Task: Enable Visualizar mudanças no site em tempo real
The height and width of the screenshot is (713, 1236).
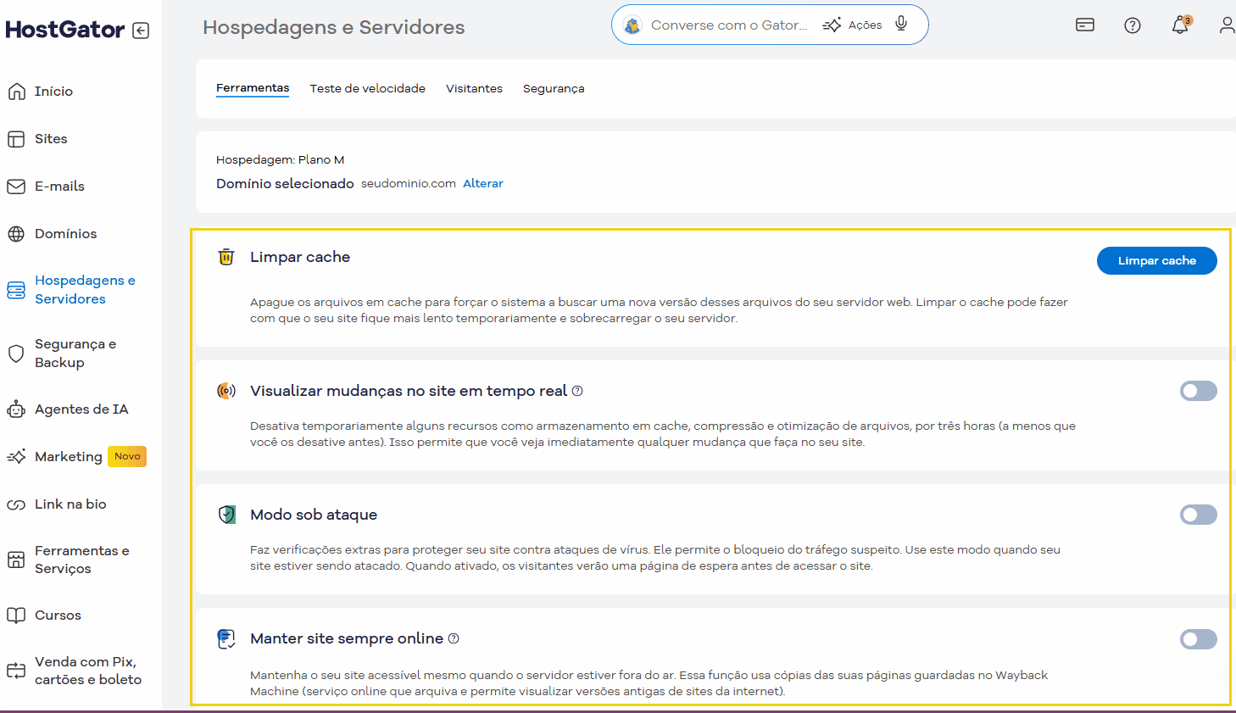Action: pos(1198,391)
